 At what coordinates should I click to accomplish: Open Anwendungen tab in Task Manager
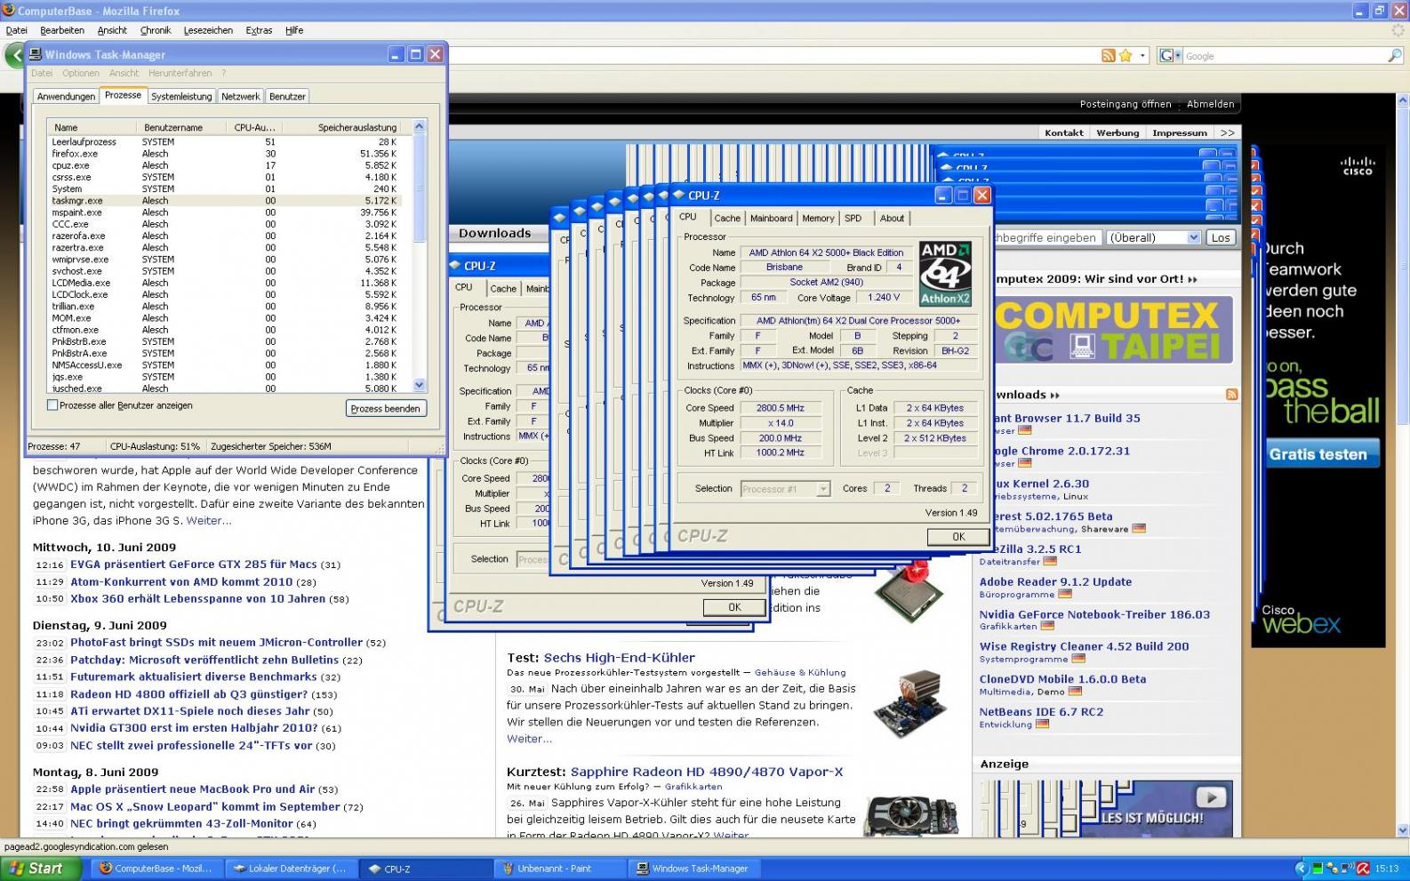(x=66, y=96)
